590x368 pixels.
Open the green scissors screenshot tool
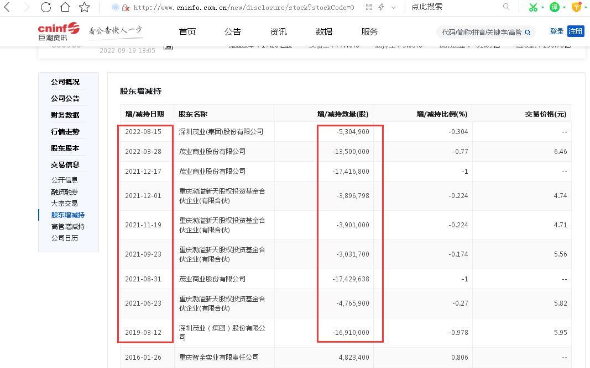click(x=533, y=7)
